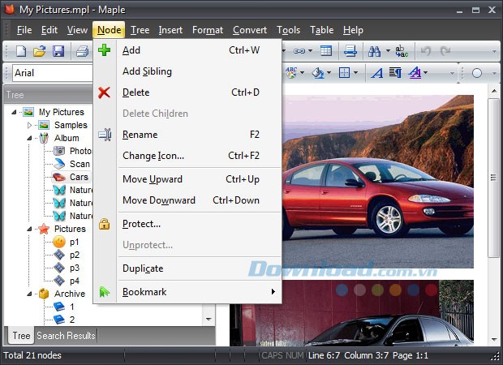Click the Open file folder icon
Screen dimensions: 503x365
pos(39,51)
